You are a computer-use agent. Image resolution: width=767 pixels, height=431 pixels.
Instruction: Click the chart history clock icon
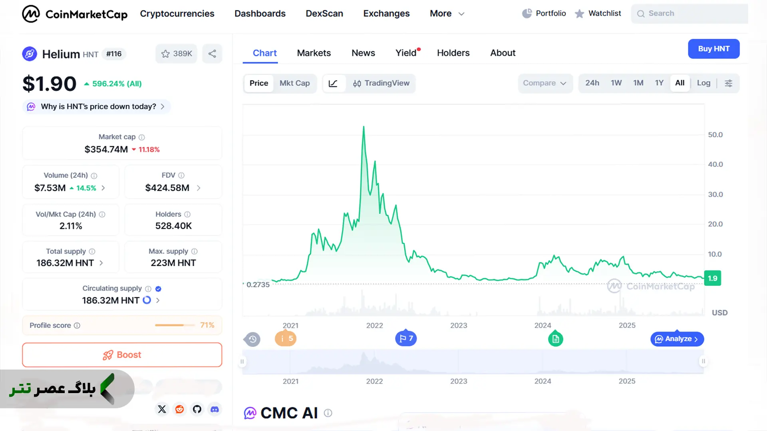[x=252, y=339]
